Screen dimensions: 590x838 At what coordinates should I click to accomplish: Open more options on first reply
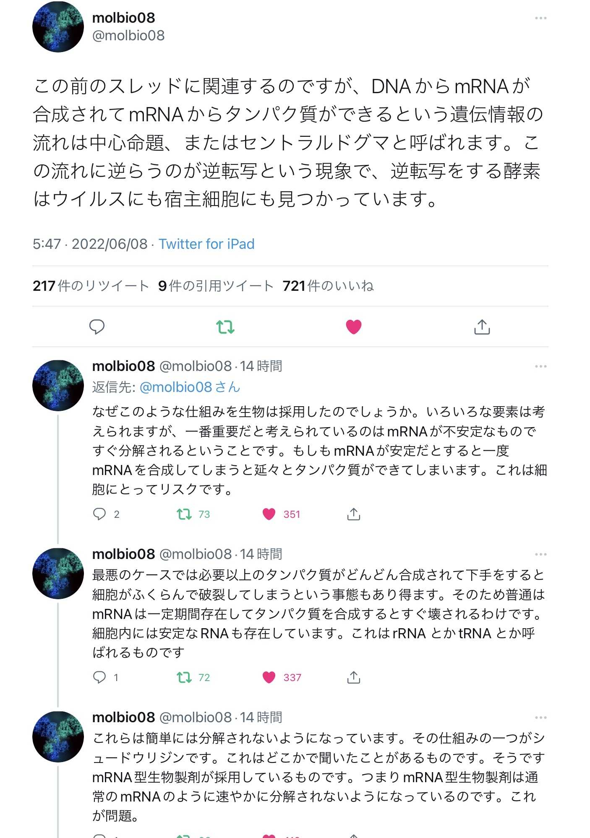540,366
